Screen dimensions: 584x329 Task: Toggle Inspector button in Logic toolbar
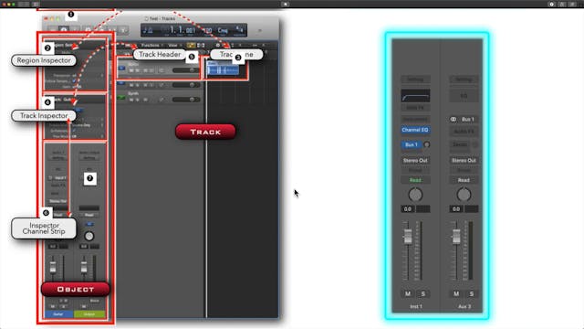coord(64,30)
